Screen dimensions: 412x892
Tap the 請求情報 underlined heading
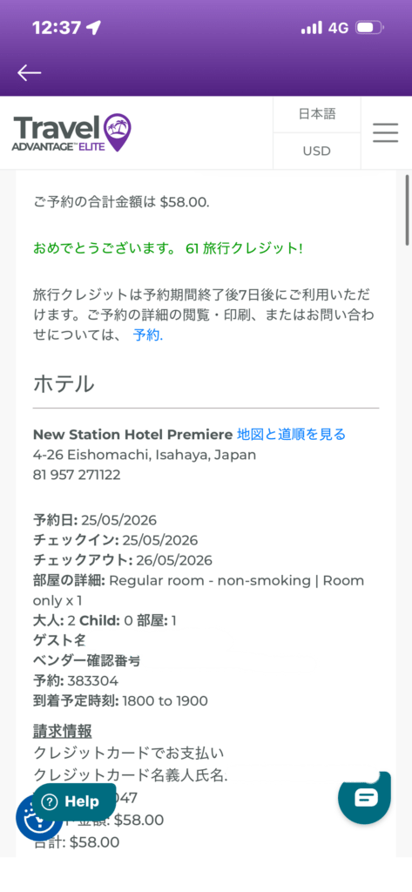pos(63,731)
